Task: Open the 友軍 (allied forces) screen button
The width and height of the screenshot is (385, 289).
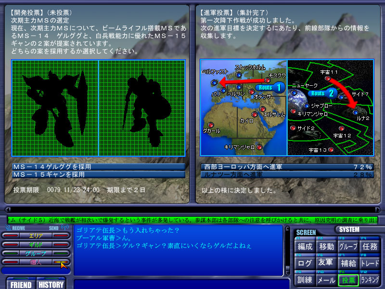Action: [x=326, y=263]
